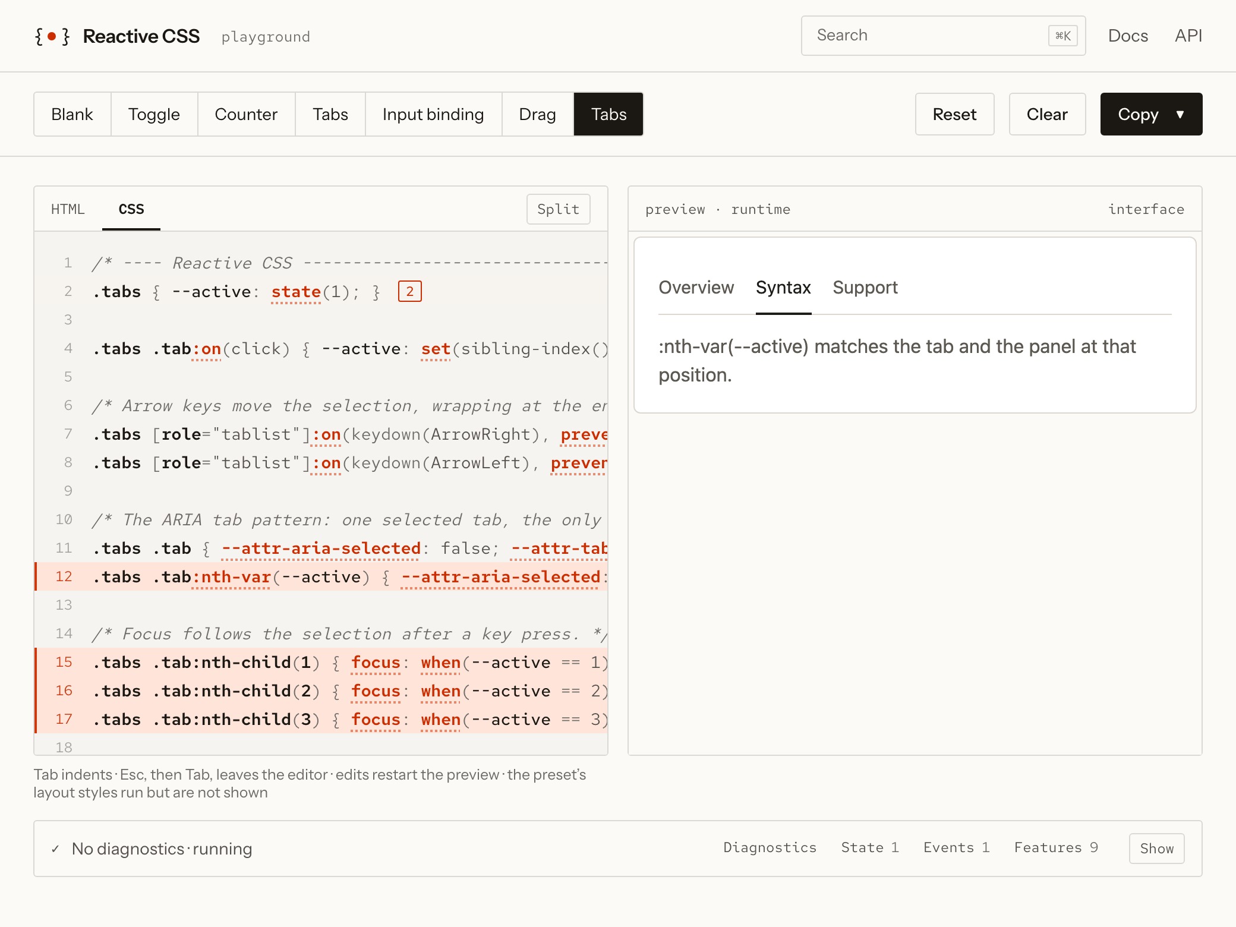Switch to the CSS editor tab
The height and width of the screenshot is (927, 1236).
[x=131, y=209]
